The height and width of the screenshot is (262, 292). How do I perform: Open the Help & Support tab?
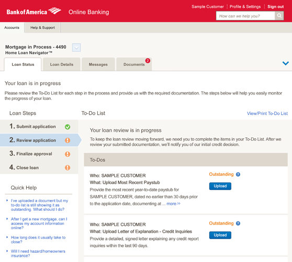(x=42, y=28)
